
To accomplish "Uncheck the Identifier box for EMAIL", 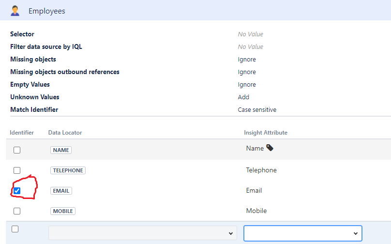I will point(17,191).
